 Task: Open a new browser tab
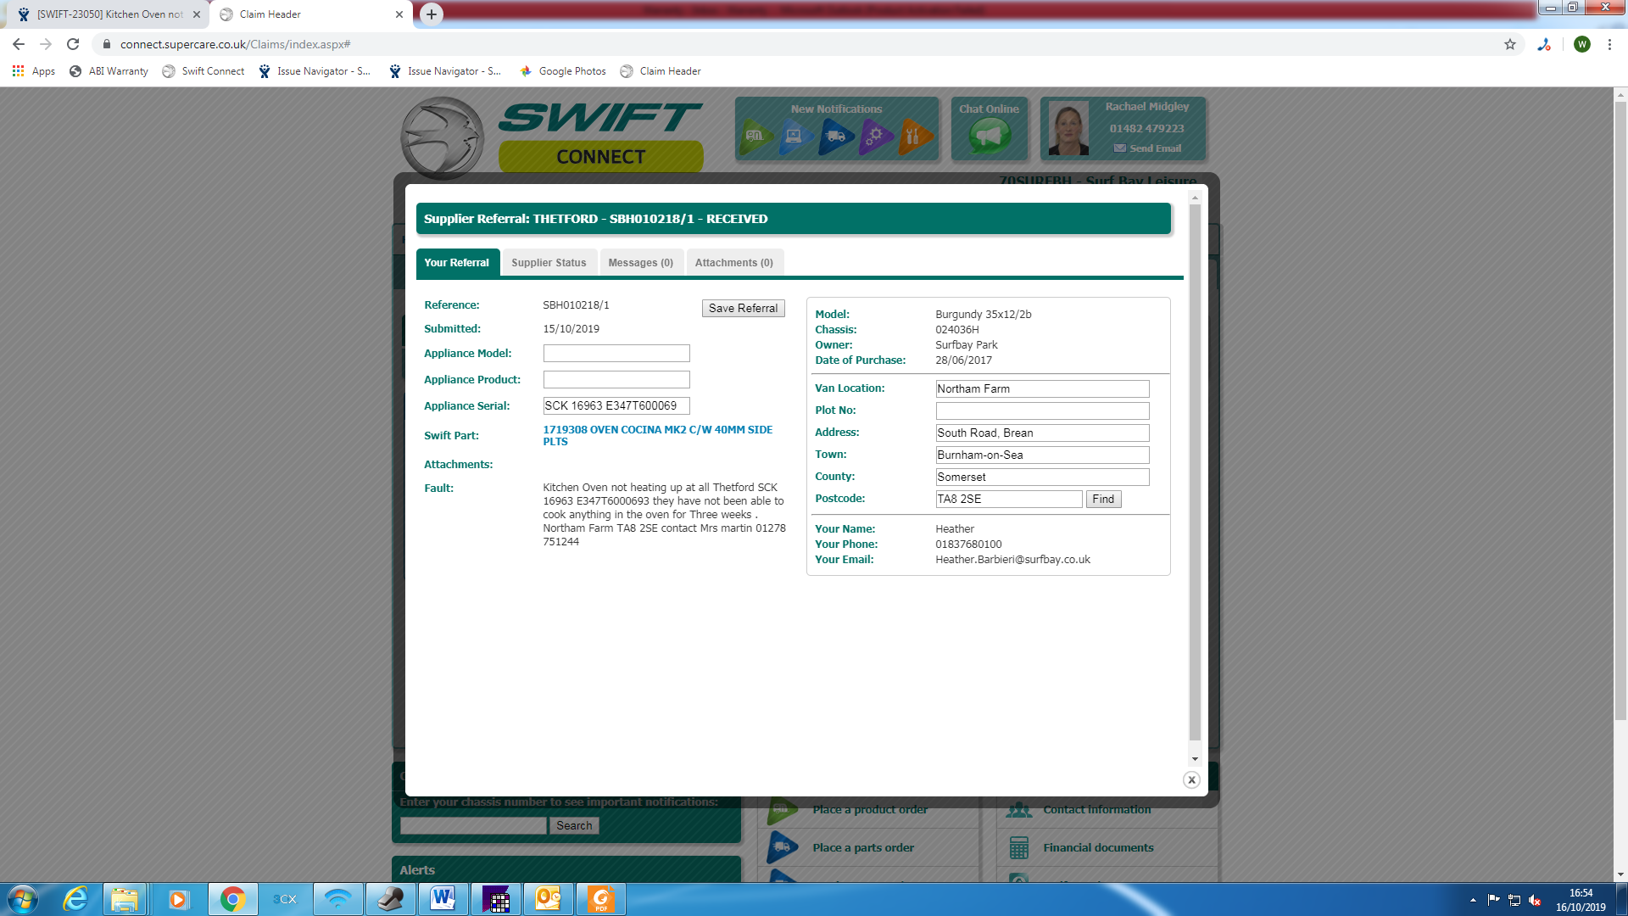tap(432, 14)
